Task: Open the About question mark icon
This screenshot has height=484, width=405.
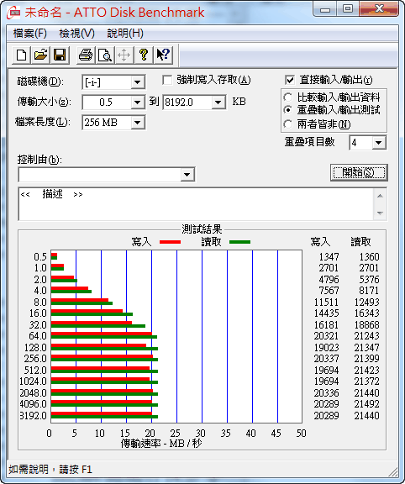Action: (x=143, y=55)
